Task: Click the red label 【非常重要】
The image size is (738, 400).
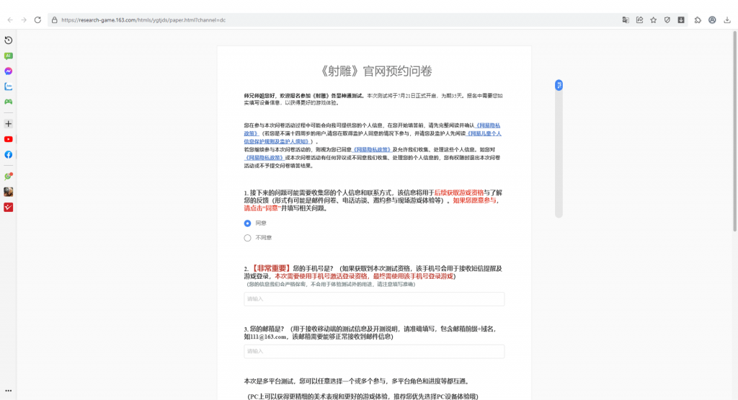Action: point(271,268)
